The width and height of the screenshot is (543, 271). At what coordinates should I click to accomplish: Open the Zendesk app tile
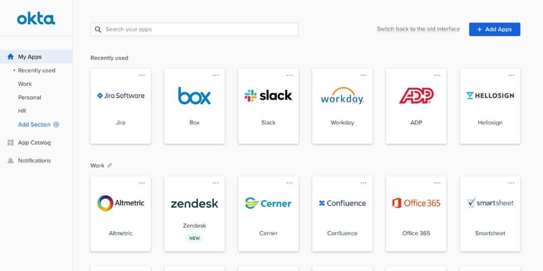[x=194, y=213]
